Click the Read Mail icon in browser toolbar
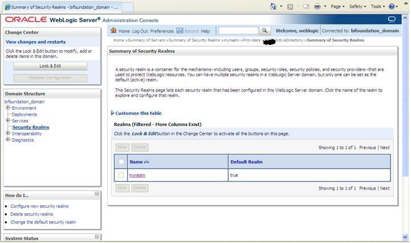This screenshot has width=411, height=243. click(306, 6)
